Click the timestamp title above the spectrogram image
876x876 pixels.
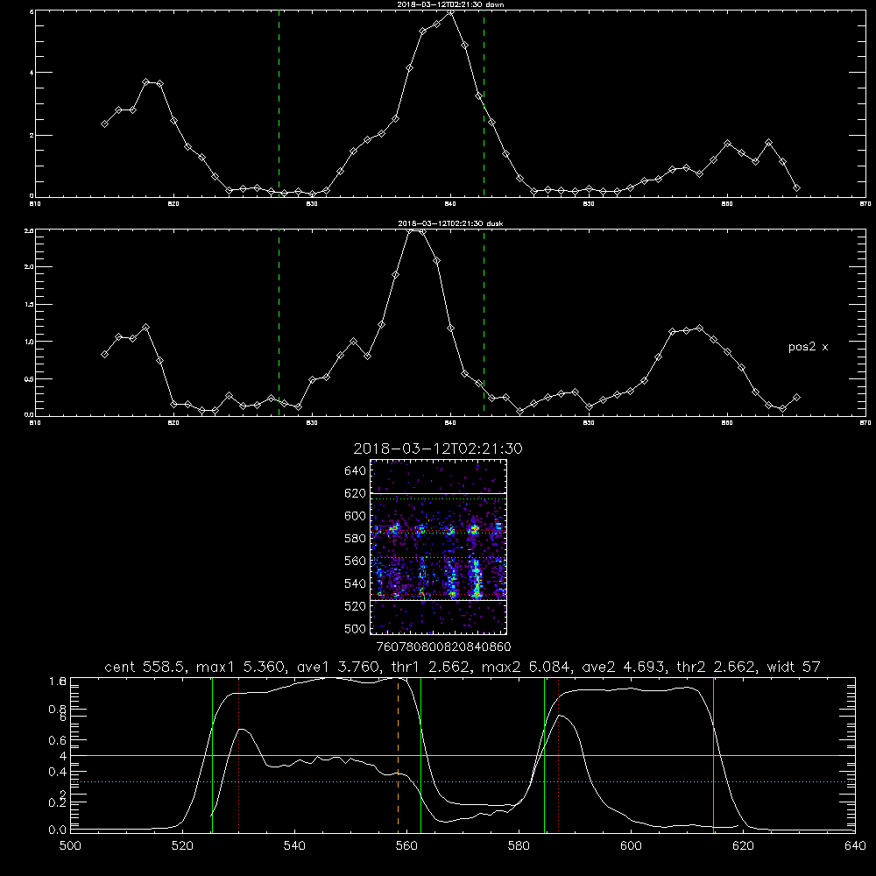tap(438, 449)
